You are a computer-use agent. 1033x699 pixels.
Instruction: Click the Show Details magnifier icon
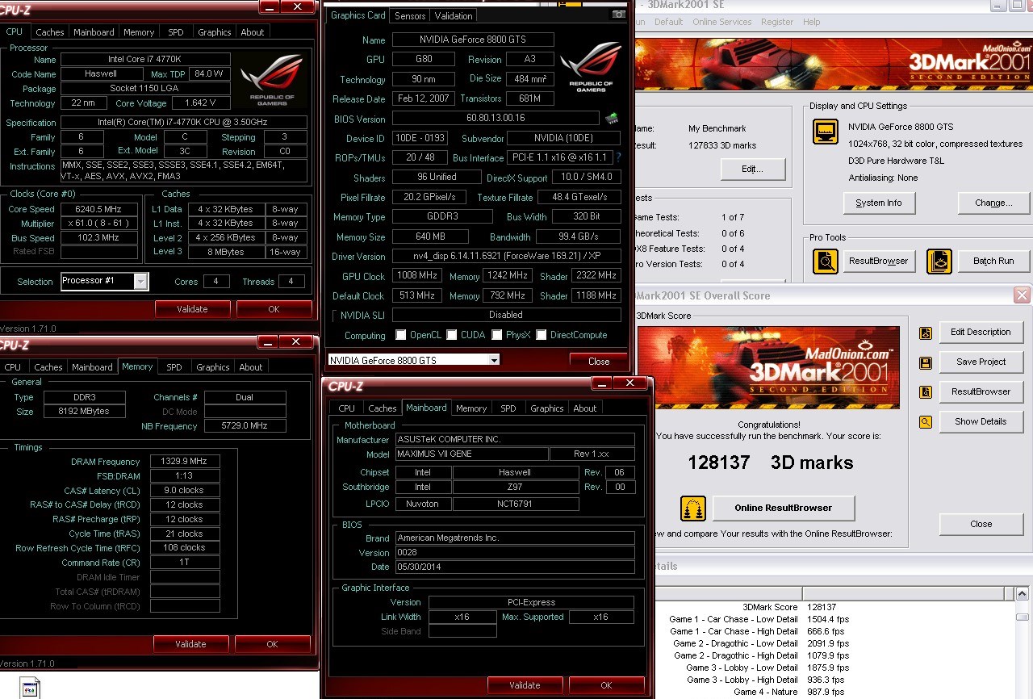point(926,422)
